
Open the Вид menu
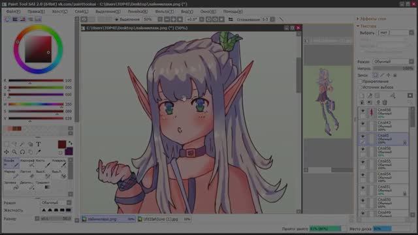(187, 12)
